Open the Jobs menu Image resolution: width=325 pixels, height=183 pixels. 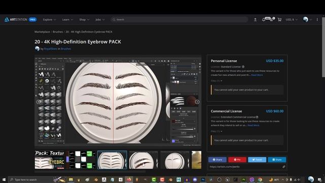click(x=100, y=19)
